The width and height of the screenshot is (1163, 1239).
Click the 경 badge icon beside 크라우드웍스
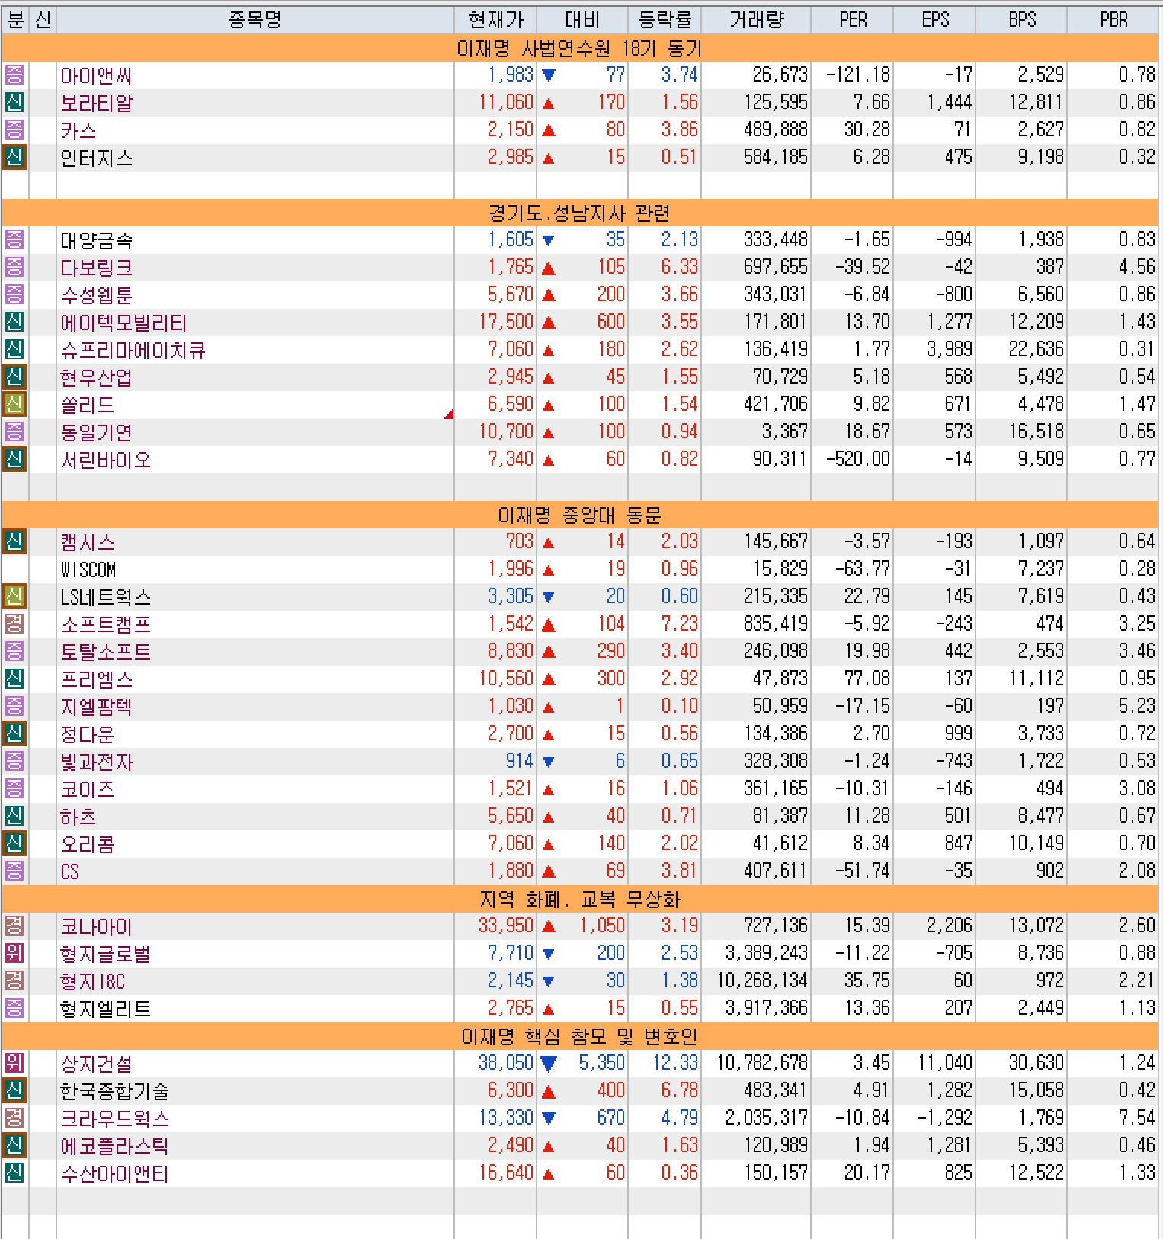[x=14, y=1119]
